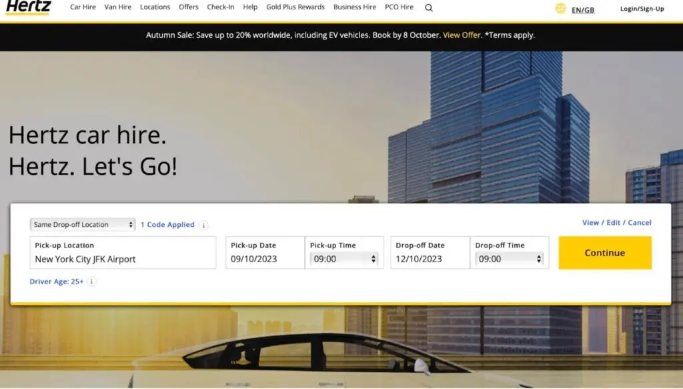Viewport: 683px width, 389px height.
Task: Open Business Hire navigation item
Action: (355, 7)
